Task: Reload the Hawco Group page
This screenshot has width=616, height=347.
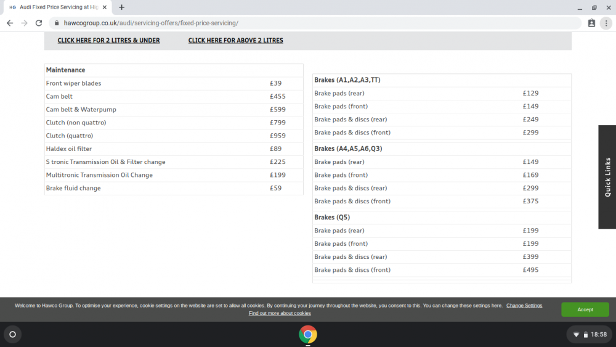Action: tap(38, 23)
